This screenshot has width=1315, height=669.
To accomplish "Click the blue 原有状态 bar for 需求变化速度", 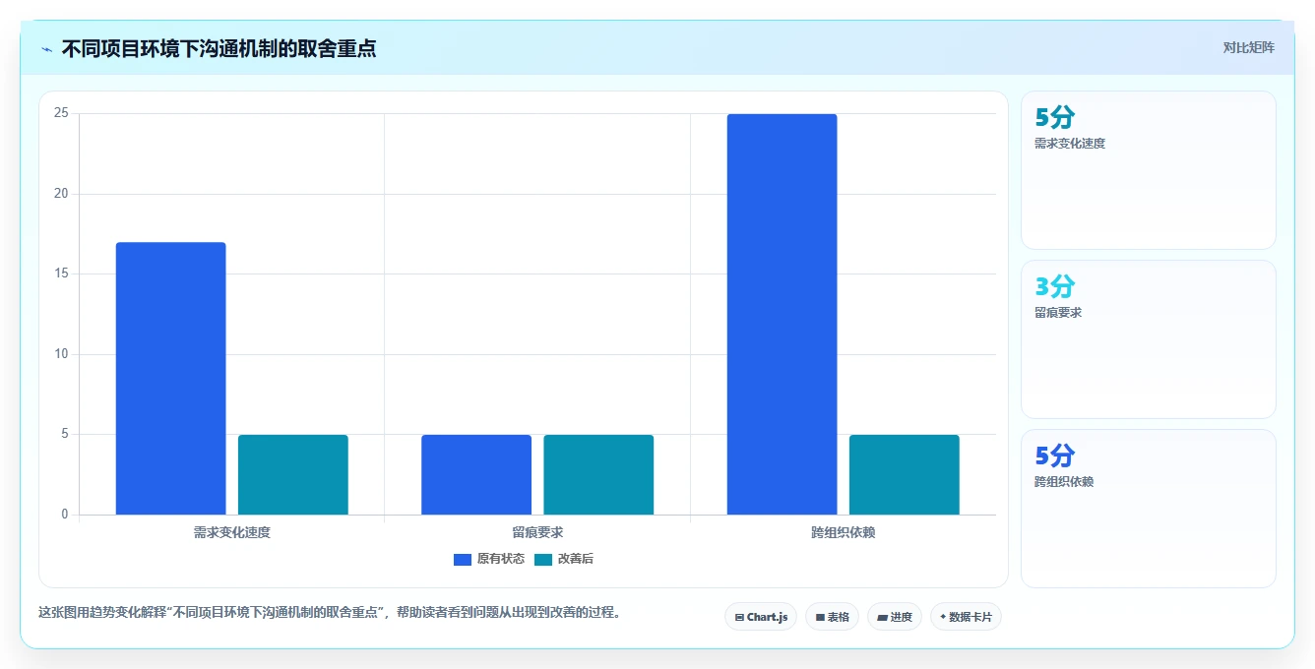I will pyautogui.click(x=170, y=379).
